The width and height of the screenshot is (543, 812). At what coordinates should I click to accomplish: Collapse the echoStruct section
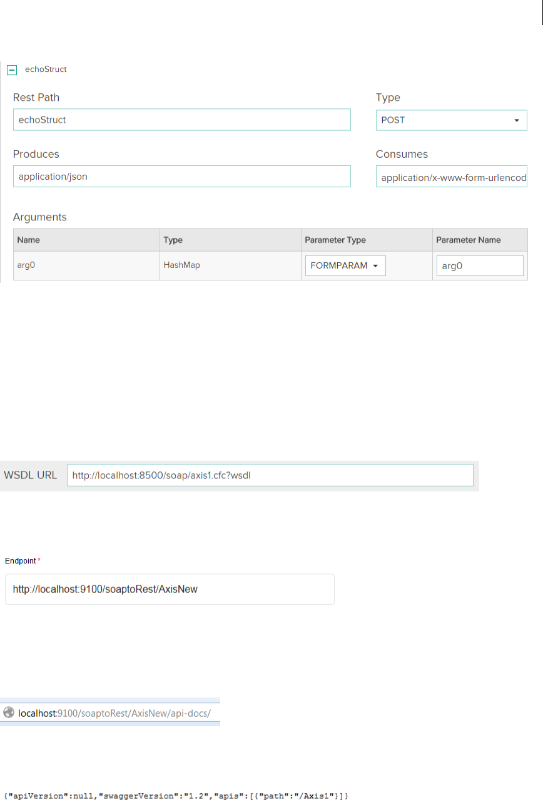(11, 70)
